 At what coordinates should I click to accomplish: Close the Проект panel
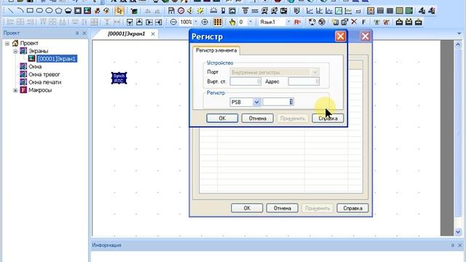click(84, 33)
